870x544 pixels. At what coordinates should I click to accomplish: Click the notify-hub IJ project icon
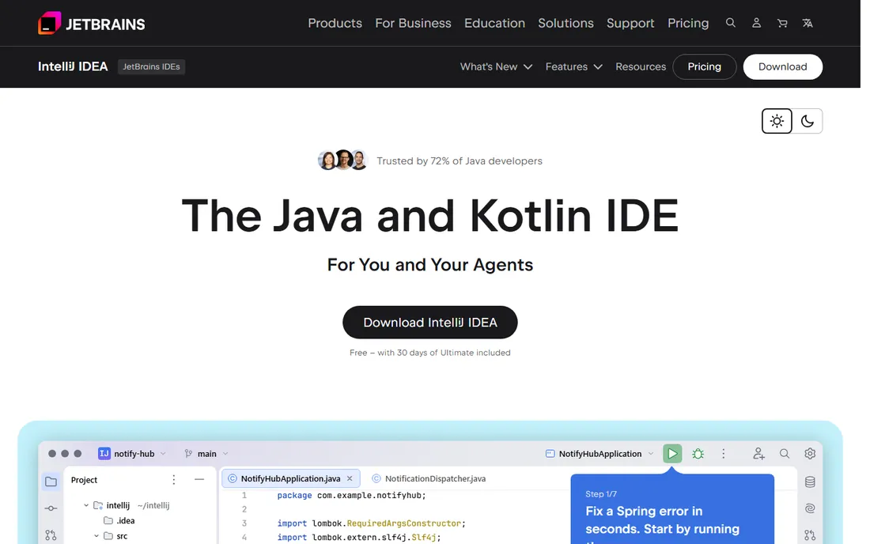click(104, 454)
